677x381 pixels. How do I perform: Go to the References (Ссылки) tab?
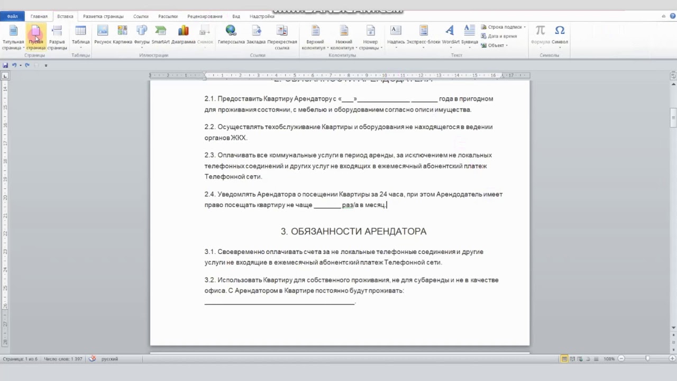[141, 16]
